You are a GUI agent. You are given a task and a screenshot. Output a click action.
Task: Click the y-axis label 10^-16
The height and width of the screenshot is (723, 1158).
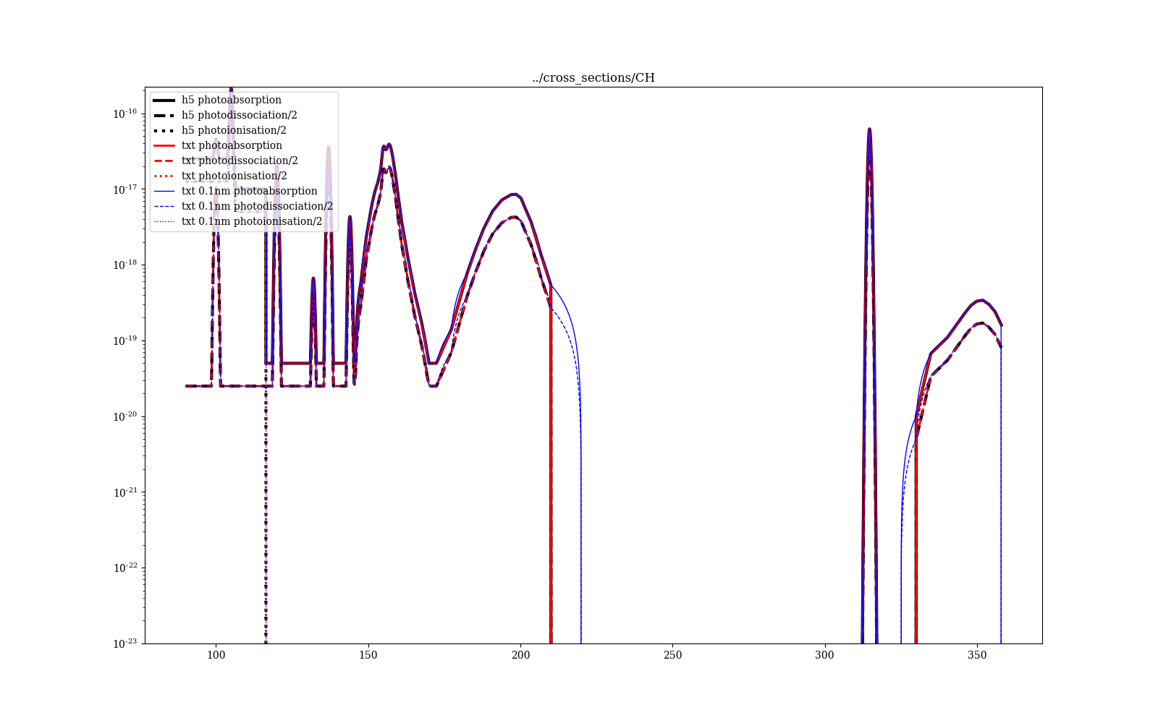tap(125, 114)
